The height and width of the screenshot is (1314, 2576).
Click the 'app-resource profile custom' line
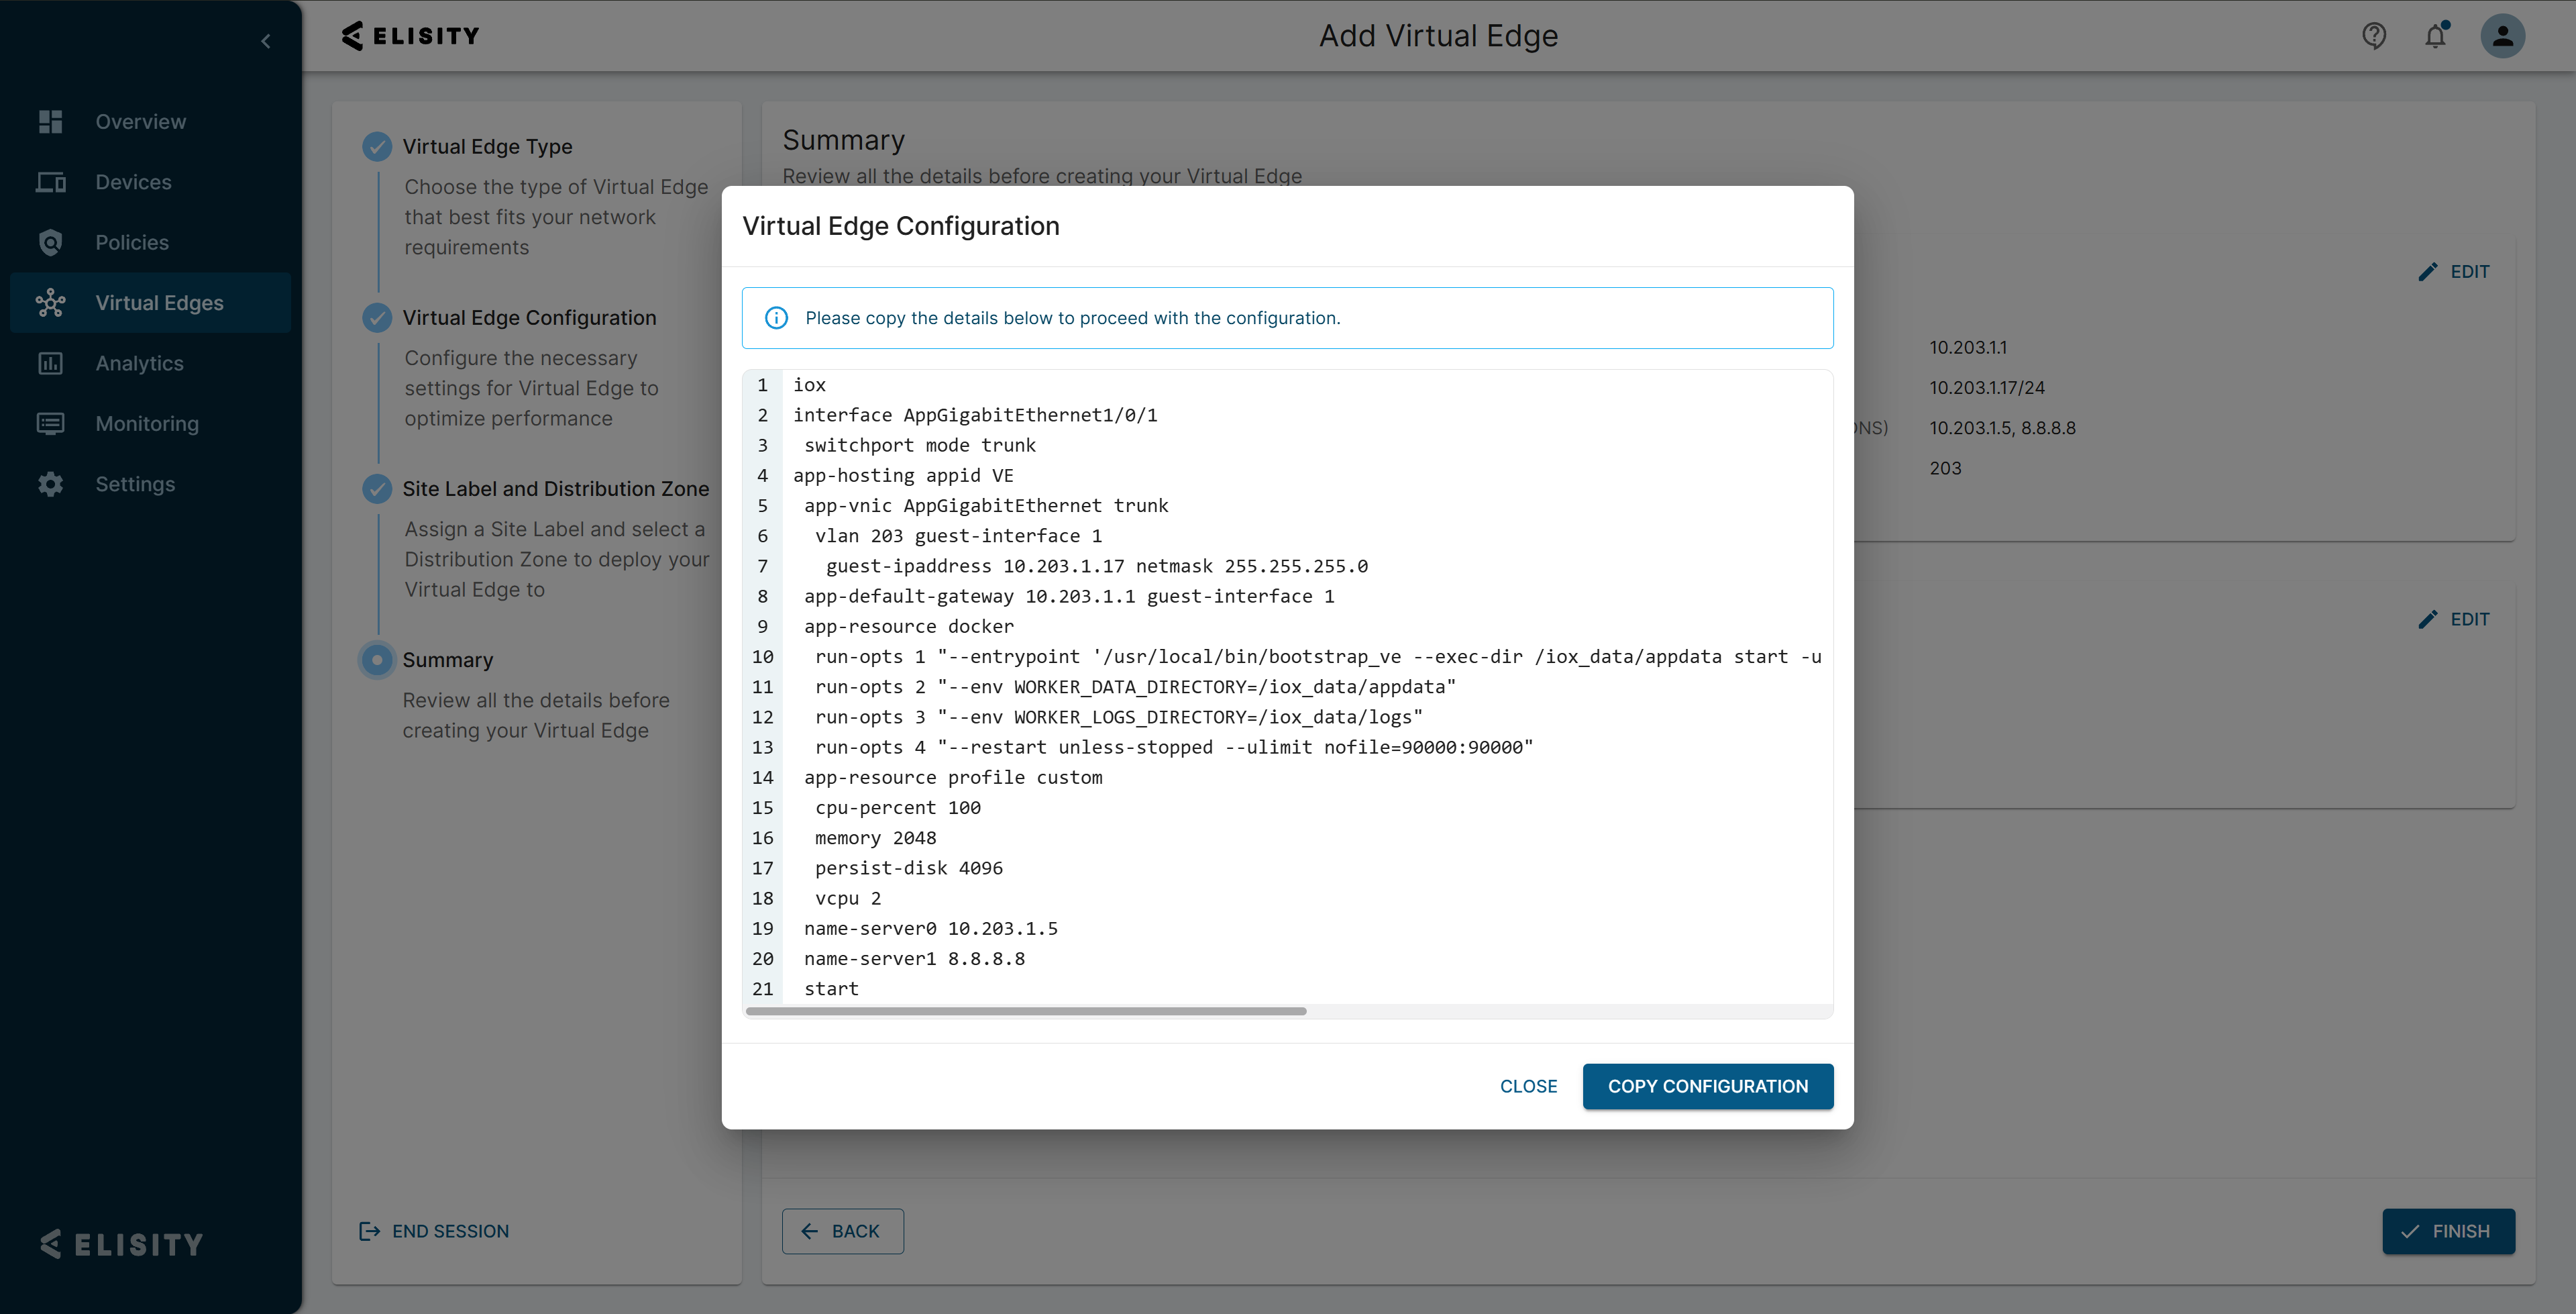click(953, 778)
